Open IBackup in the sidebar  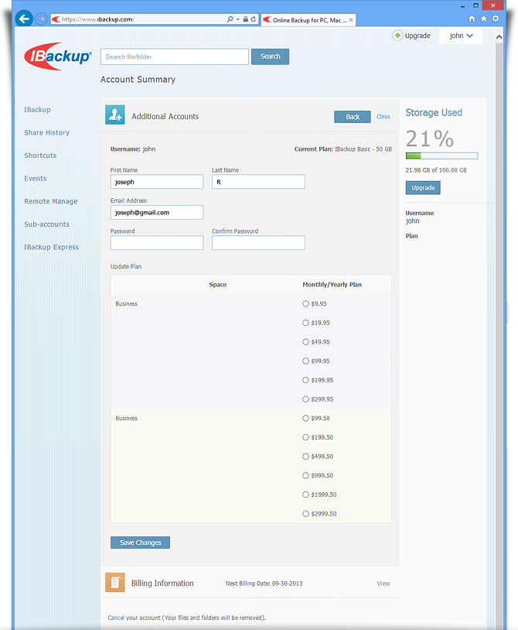[x=37, y=110]
